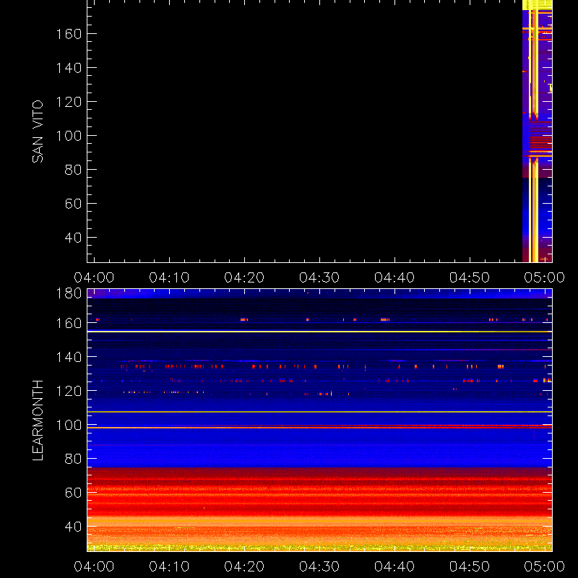Pick the 140 tick on Learmonth axis
This screenshot has height=578, width=578.
click(x=69, y=357)
